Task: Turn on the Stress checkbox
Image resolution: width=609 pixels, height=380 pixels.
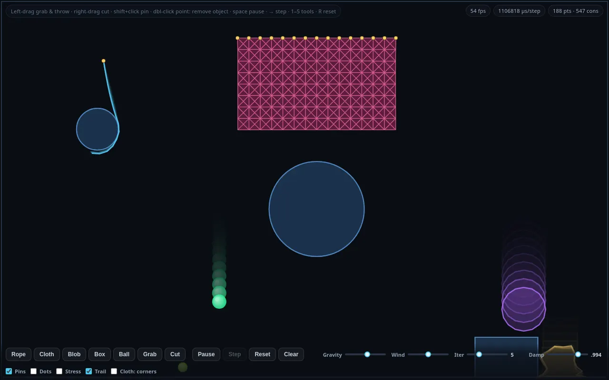Action: click(59, 371)
